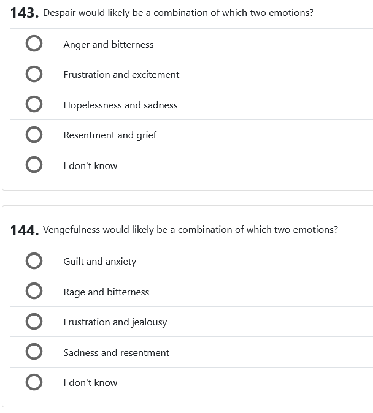The width and height of the screenshot is (373, 413).
Task: Click the 'Hopelessness and sadness' answer label
Action: pyautogui.click(x=120, y=105)
